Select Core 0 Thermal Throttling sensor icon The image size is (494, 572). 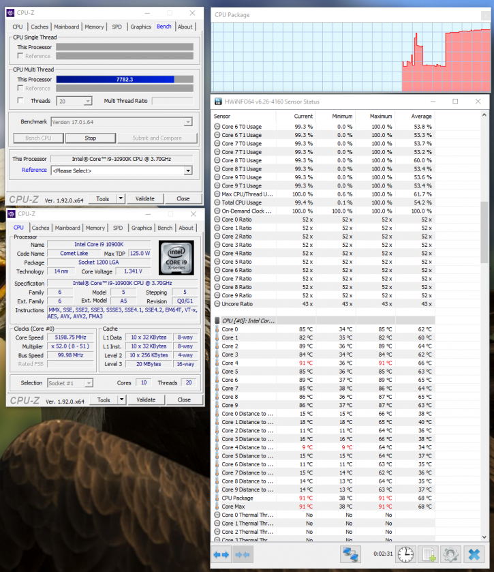click(217, 515)
